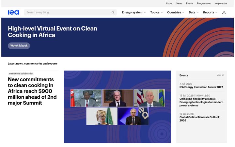Open Unlocking flexibility at scale event
The image size is (235, 147).
[x=201, y=102]
